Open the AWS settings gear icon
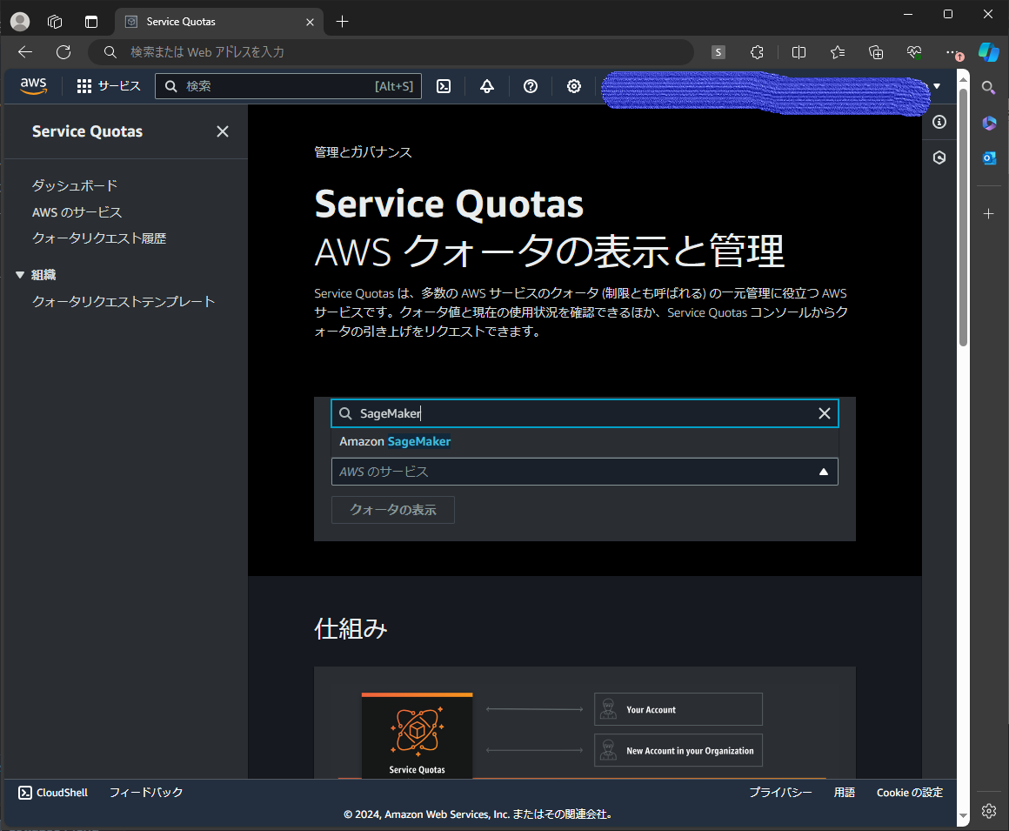The height and width of the screenshot is (831, 1009). (573, 86)
